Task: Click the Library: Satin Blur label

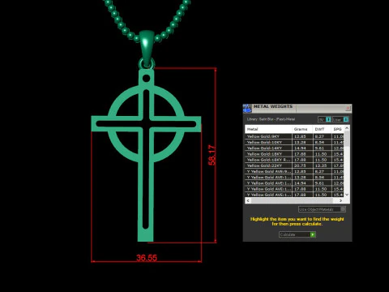Action: [271, 119]
